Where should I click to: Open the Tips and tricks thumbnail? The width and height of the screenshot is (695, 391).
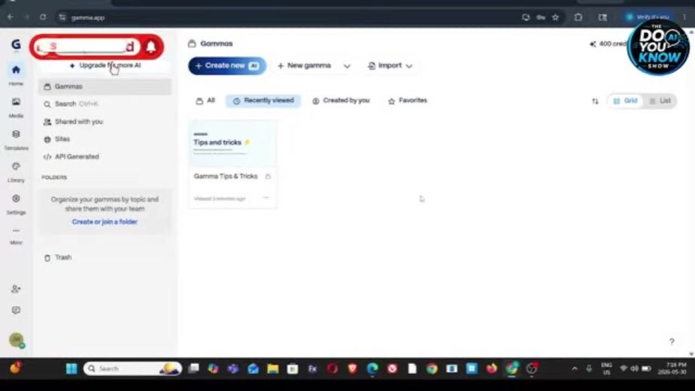pos(232,143)
